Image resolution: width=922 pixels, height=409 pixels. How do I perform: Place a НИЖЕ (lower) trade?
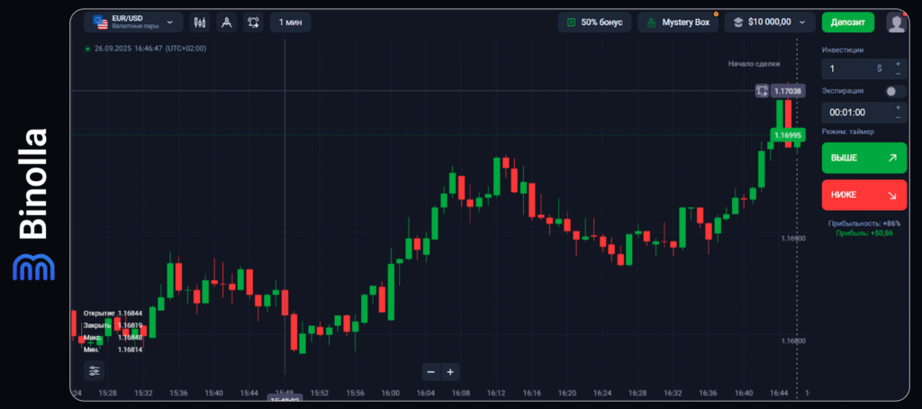(x=864, y=195)
